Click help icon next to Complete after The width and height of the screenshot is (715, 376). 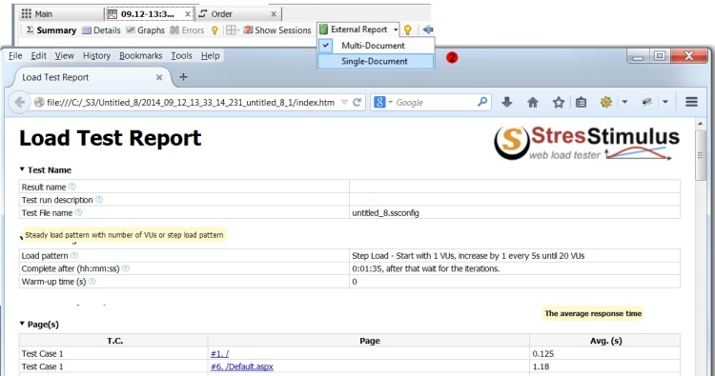[x=126, y=268]
